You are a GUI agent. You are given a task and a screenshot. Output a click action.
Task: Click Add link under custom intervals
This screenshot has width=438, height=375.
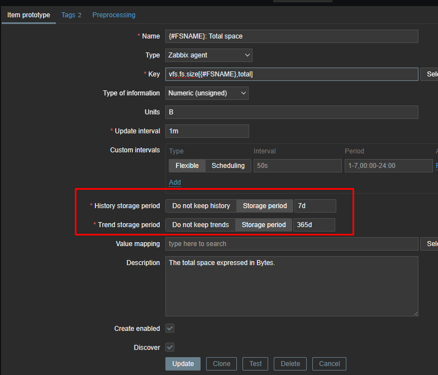click(175, 182)
